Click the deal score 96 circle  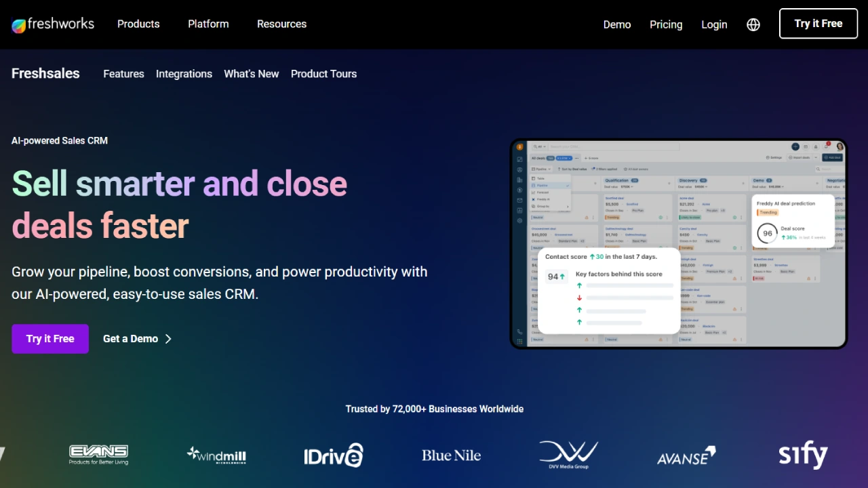click(x=767, y=233)
